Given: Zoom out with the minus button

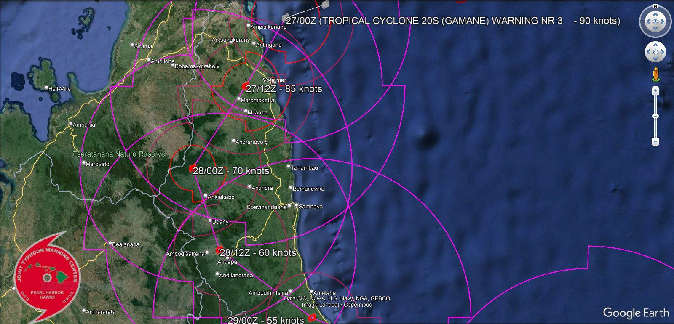Looking at the screenshot, I should click(x=655, y=142).
